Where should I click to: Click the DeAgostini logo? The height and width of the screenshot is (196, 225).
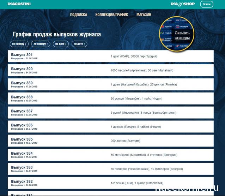[x=19, y=4]
